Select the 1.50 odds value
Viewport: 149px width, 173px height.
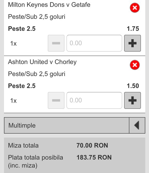coord(133,86)
